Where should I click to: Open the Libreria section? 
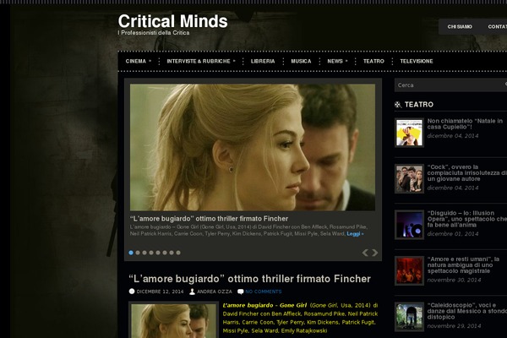263,61
